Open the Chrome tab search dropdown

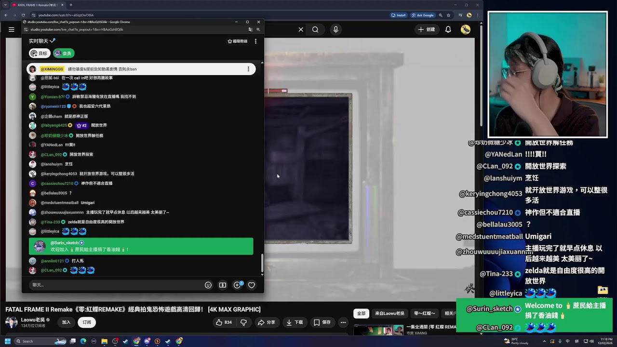point(5,5)
